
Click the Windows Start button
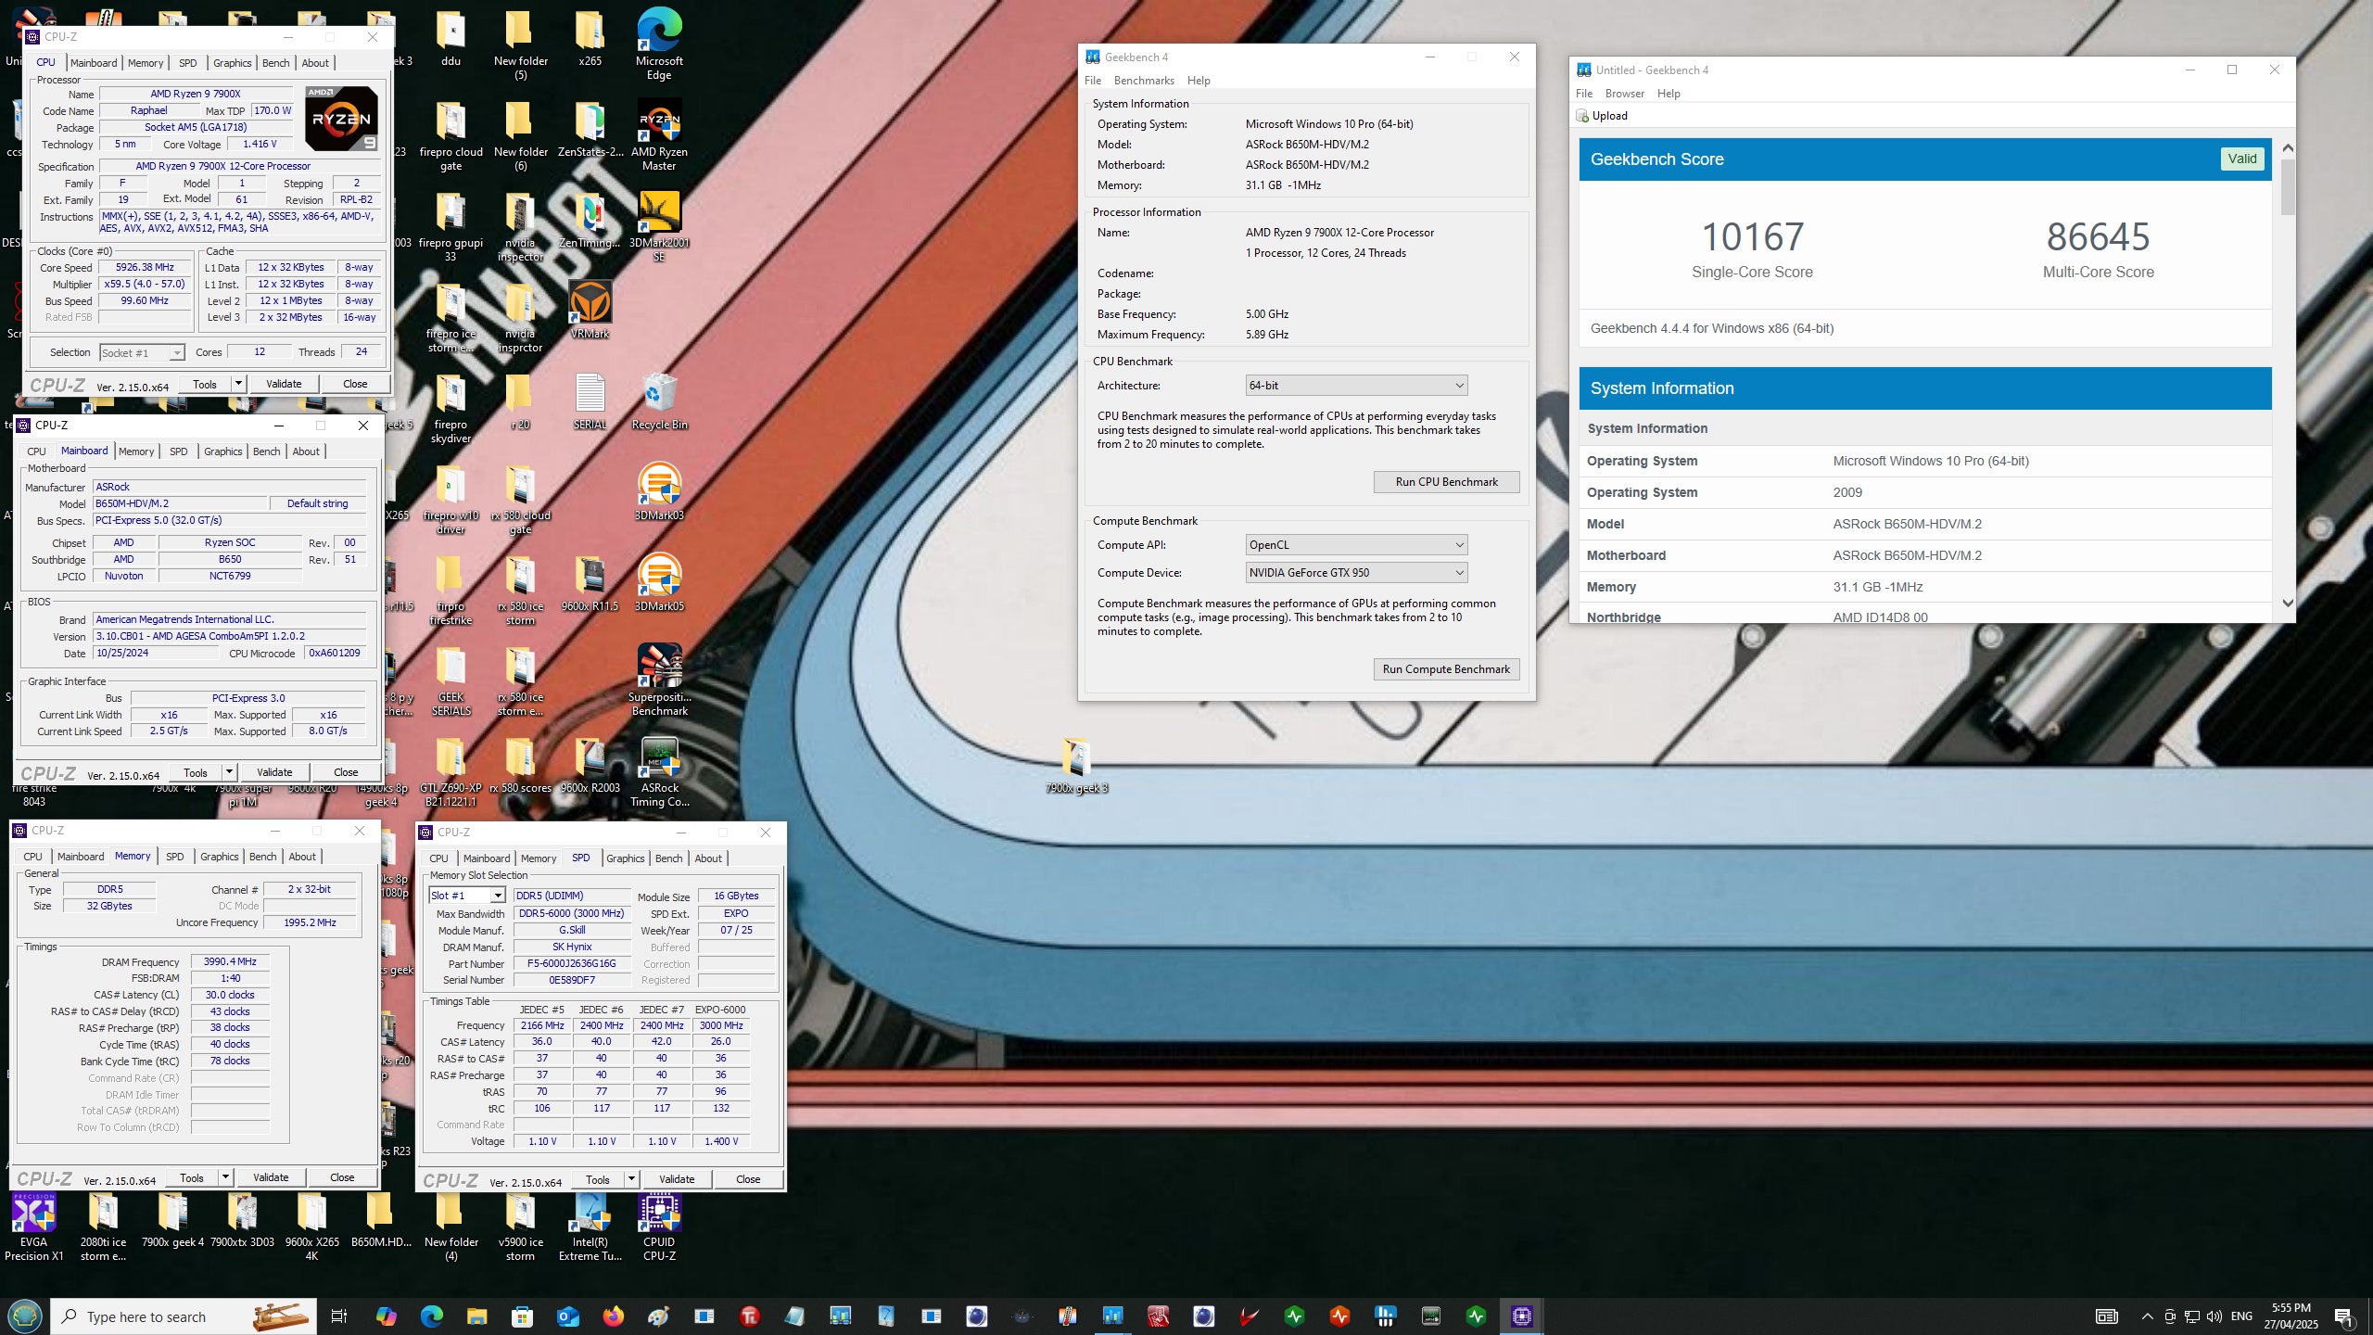(25, 1316)
